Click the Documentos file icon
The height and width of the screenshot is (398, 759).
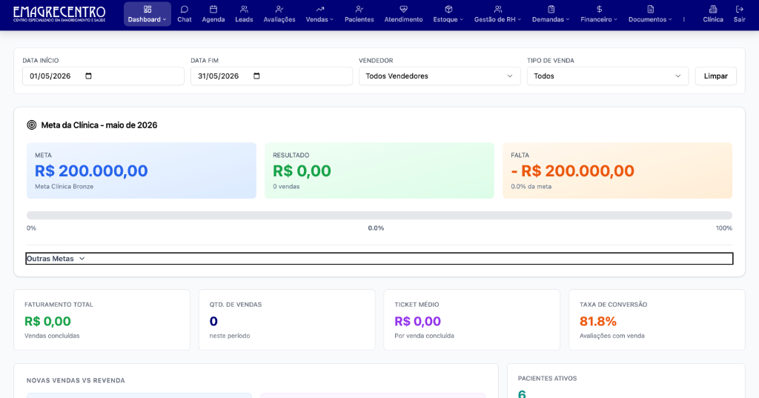[x=651, y=9]
